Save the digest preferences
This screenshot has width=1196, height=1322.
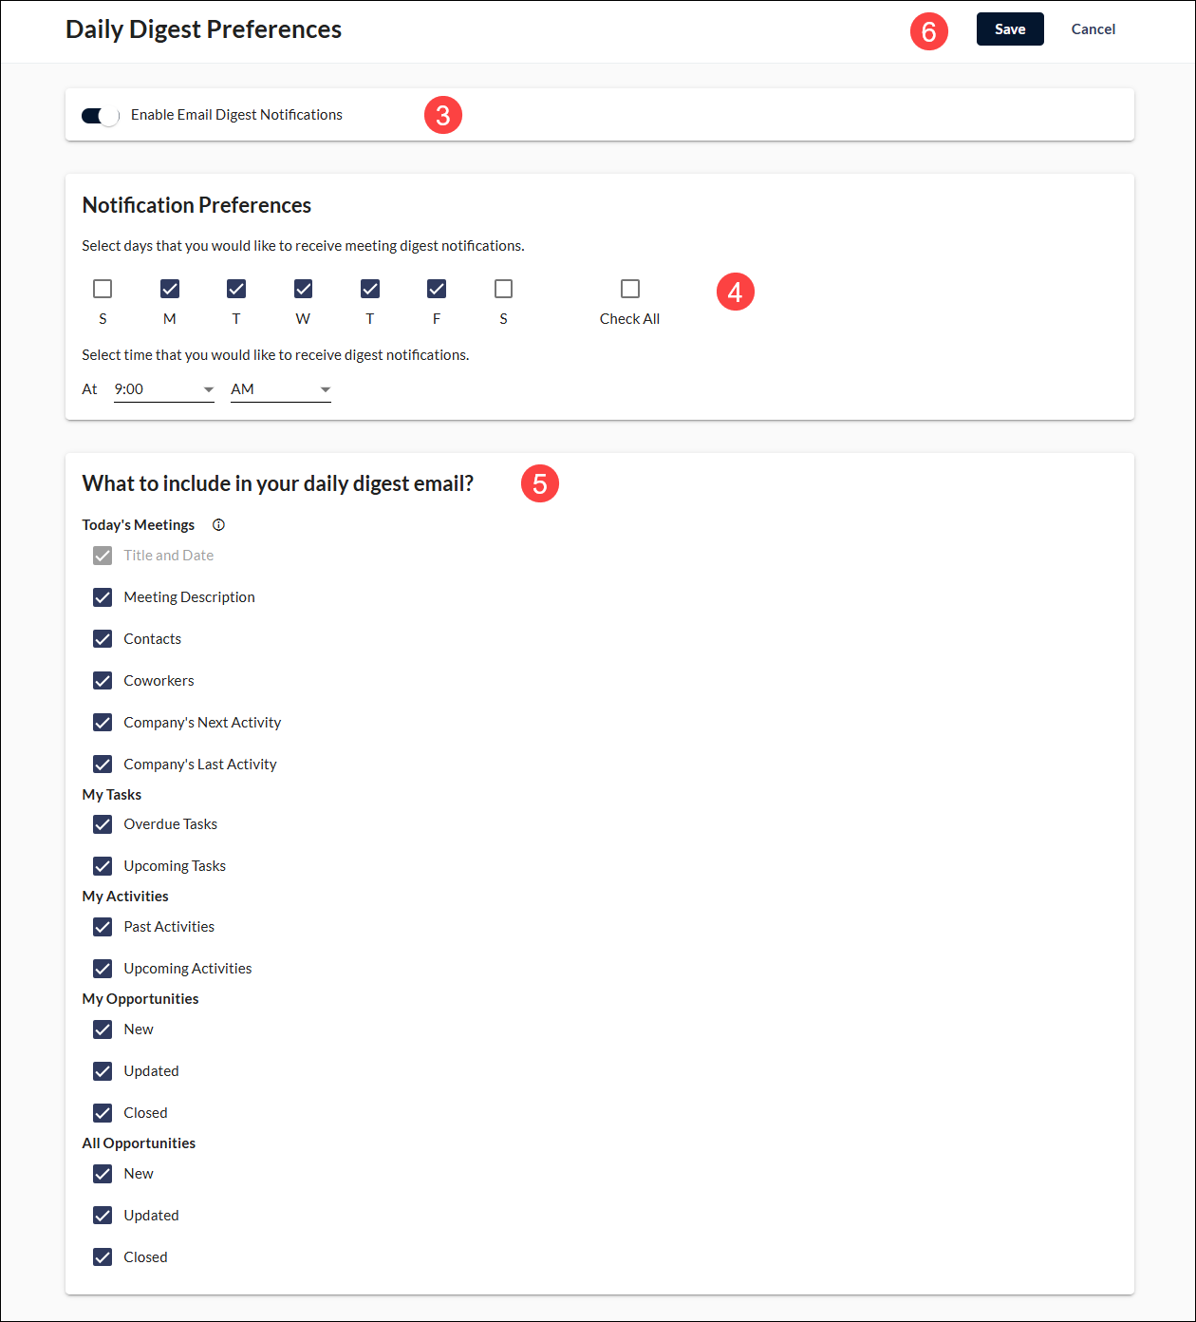point(1010,29)
